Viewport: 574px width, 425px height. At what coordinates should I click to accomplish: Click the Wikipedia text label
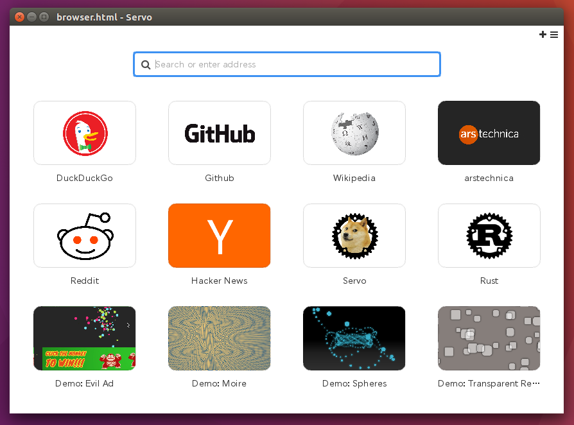[x=354, y=178]
